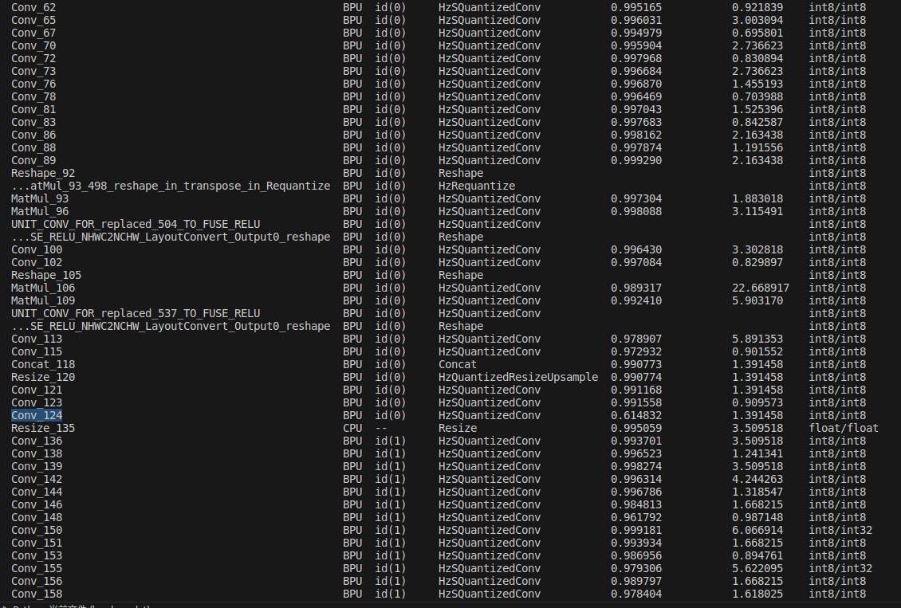Screen dimensions: 901x608
Task: Click the Resize_120 layer name
Action: tap(43, 377)
